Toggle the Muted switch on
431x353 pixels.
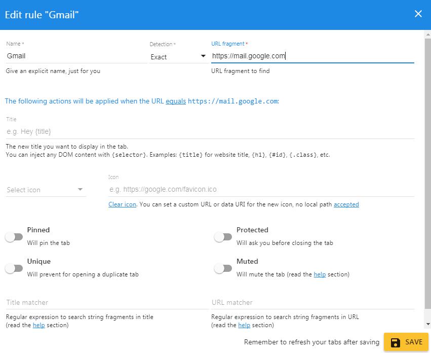223,268
